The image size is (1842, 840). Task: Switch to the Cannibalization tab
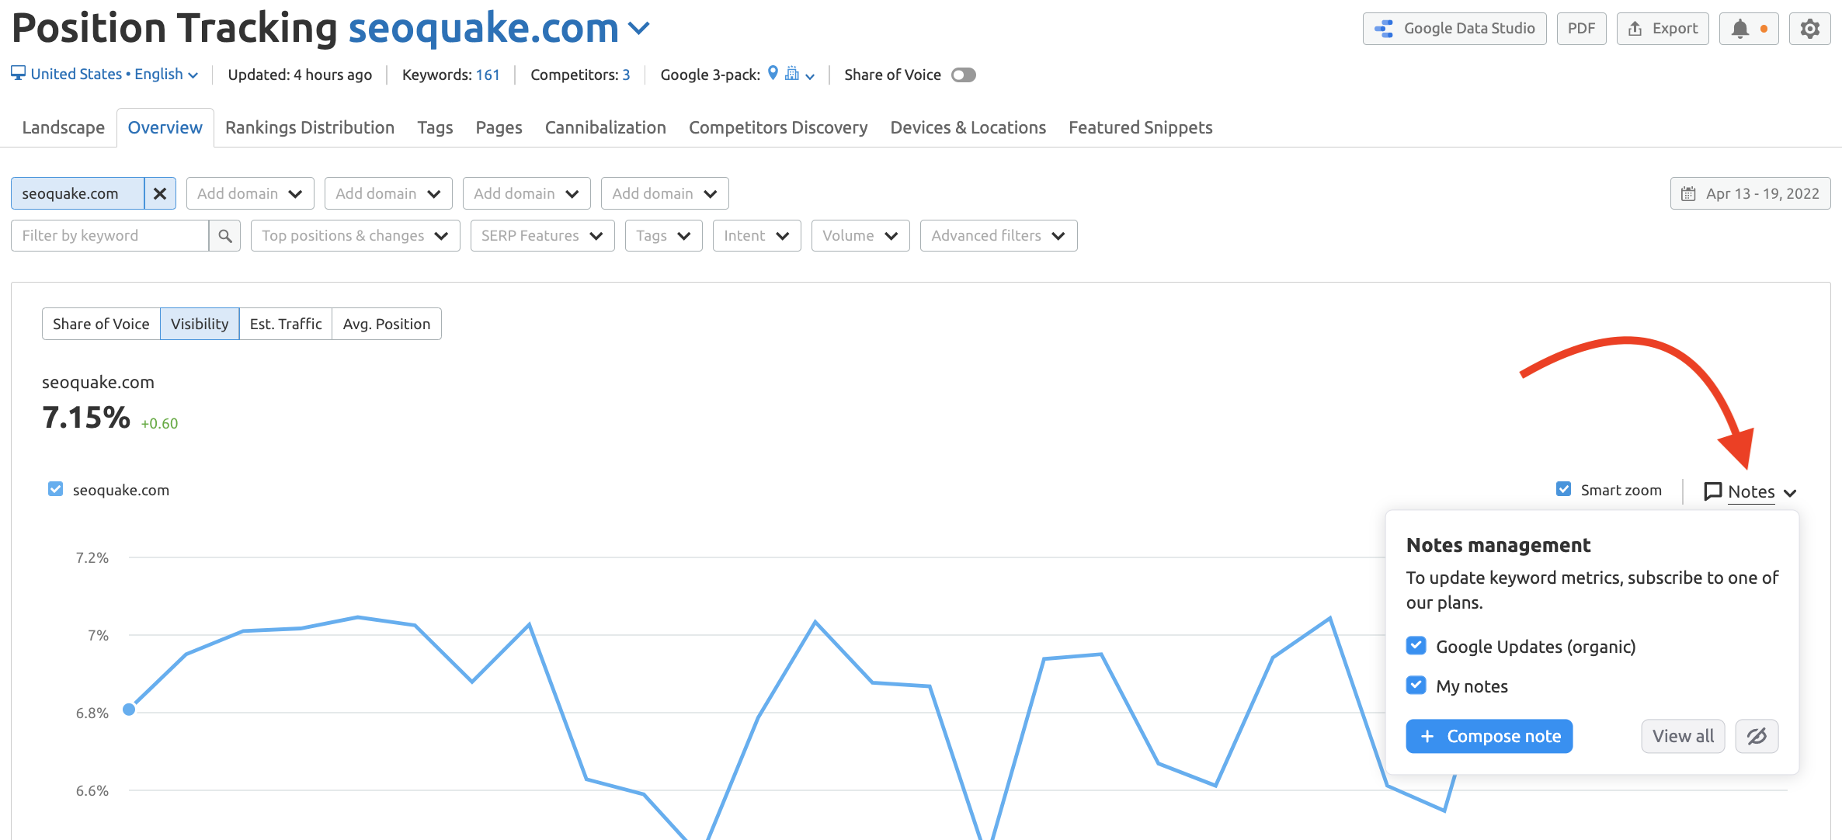(605, 127)
